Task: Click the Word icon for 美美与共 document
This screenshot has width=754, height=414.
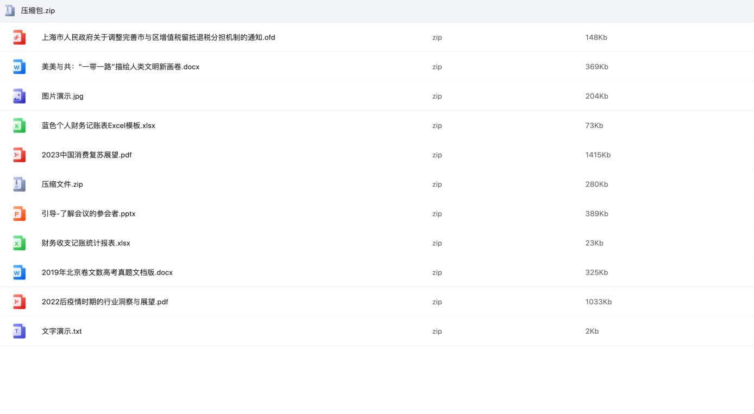Action: (x=19, y=67)
